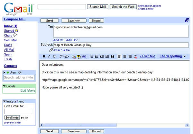Viewport: 193px width, 134px height.
Task: Go to the Drafts folder
Action: (8, 45)
